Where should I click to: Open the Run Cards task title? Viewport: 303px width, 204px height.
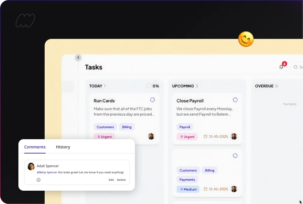(x=104, y=101)
